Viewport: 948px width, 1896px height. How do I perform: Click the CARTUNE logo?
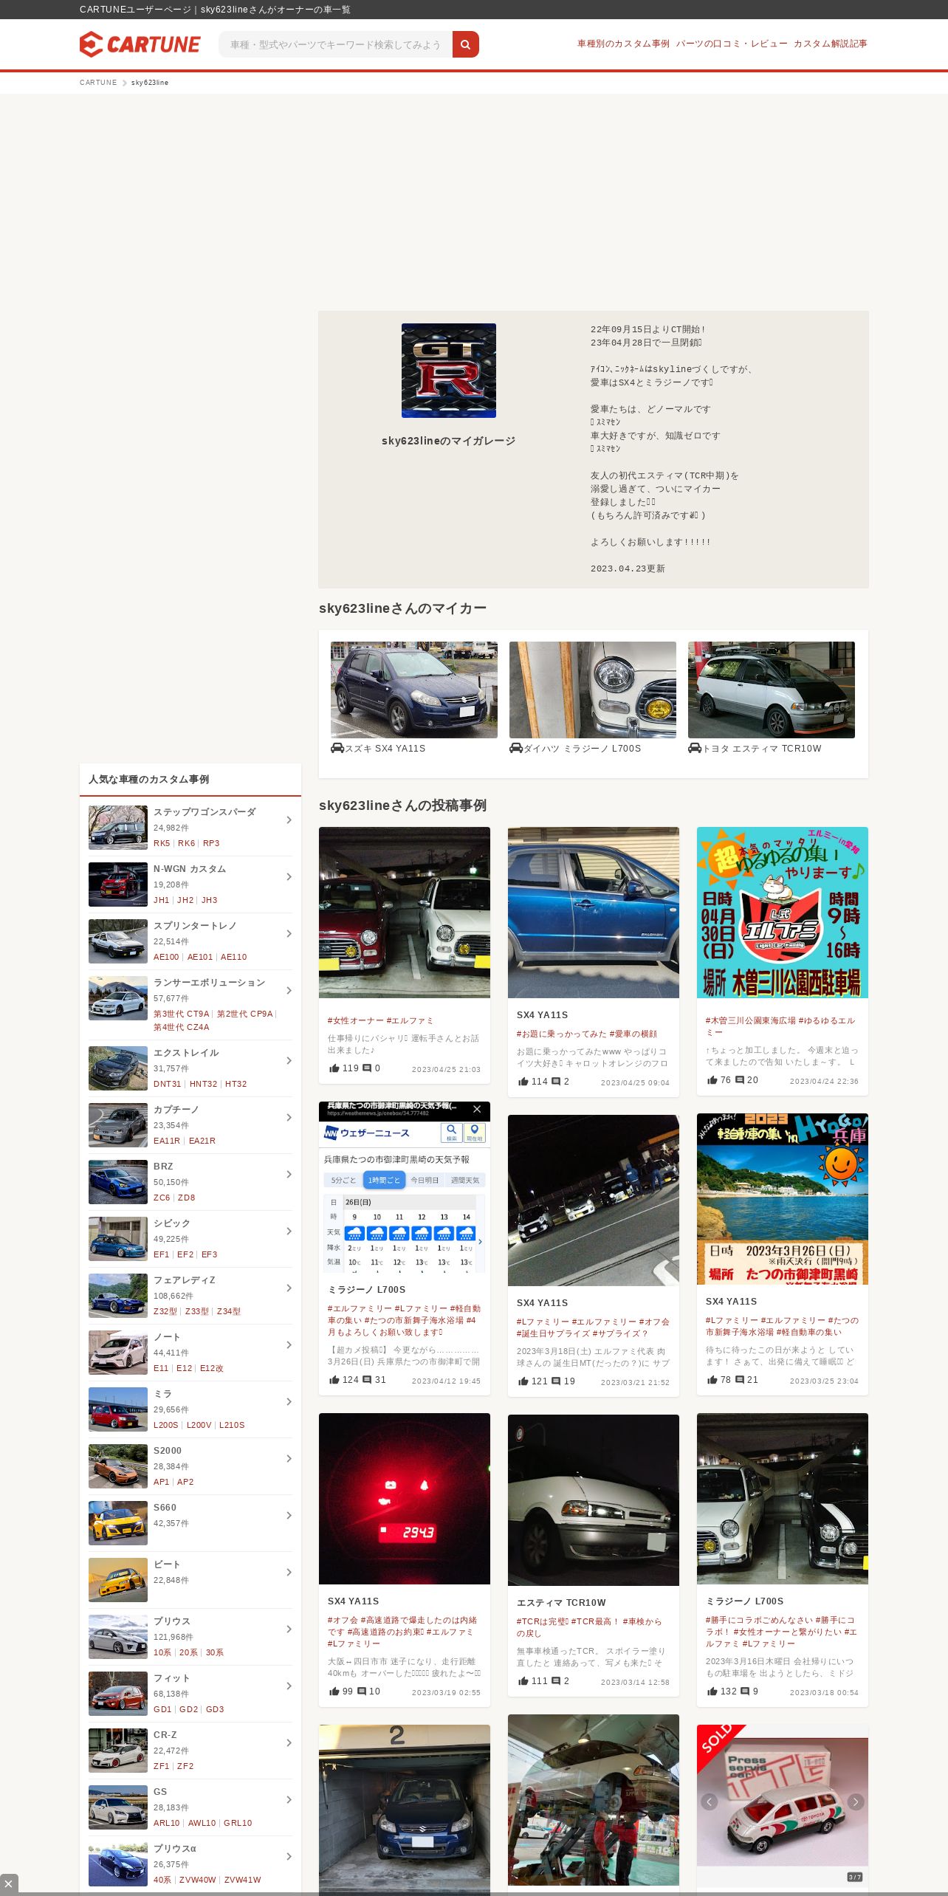tap(140, 44)
